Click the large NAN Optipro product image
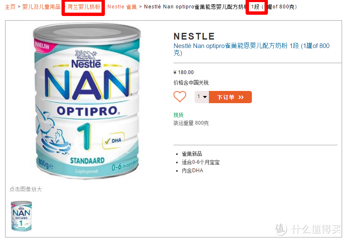Image resolution: width=345 pixels, height=240 pixels. coord(87,101)
